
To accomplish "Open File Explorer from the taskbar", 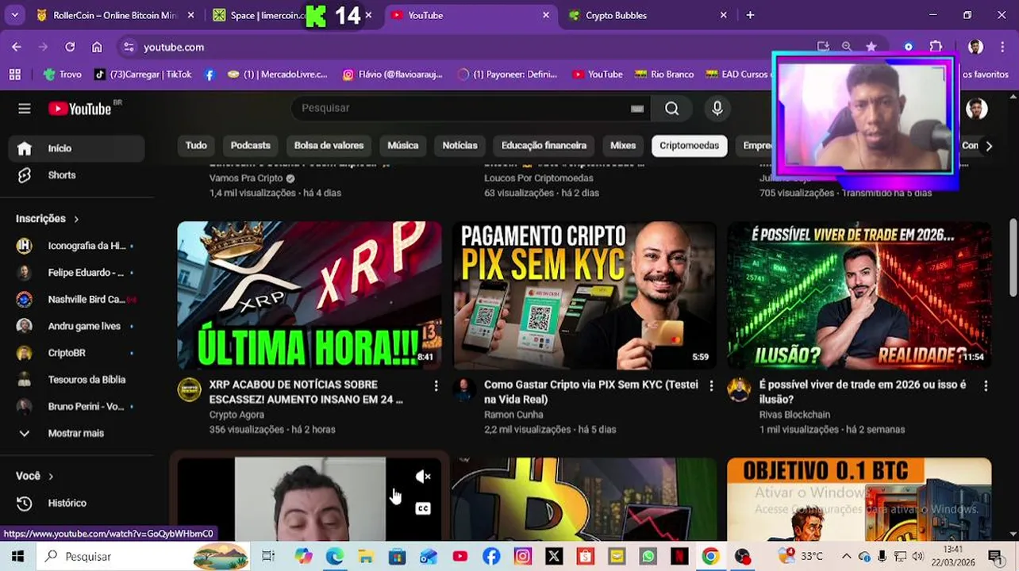I will pos(365,556).
